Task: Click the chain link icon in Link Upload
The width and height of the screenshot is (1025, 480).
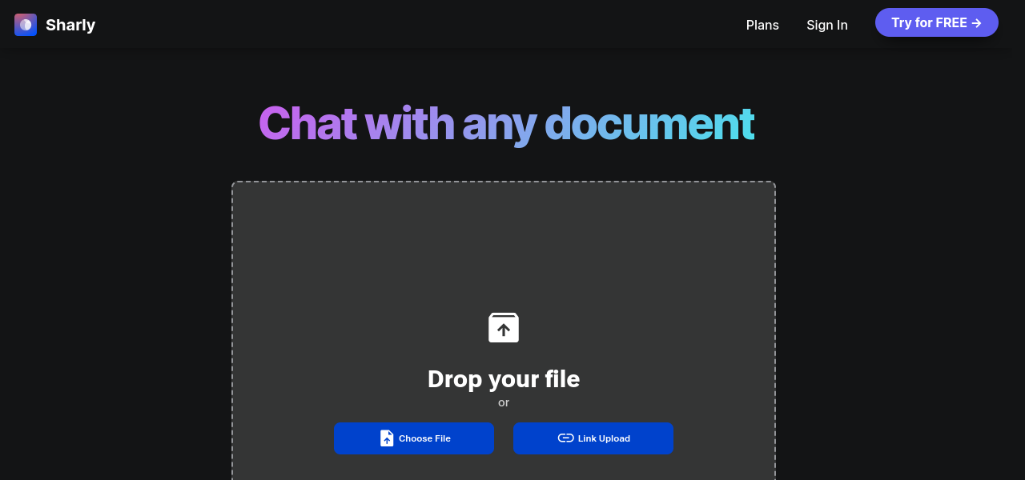Action: click(x=565, y=438)
